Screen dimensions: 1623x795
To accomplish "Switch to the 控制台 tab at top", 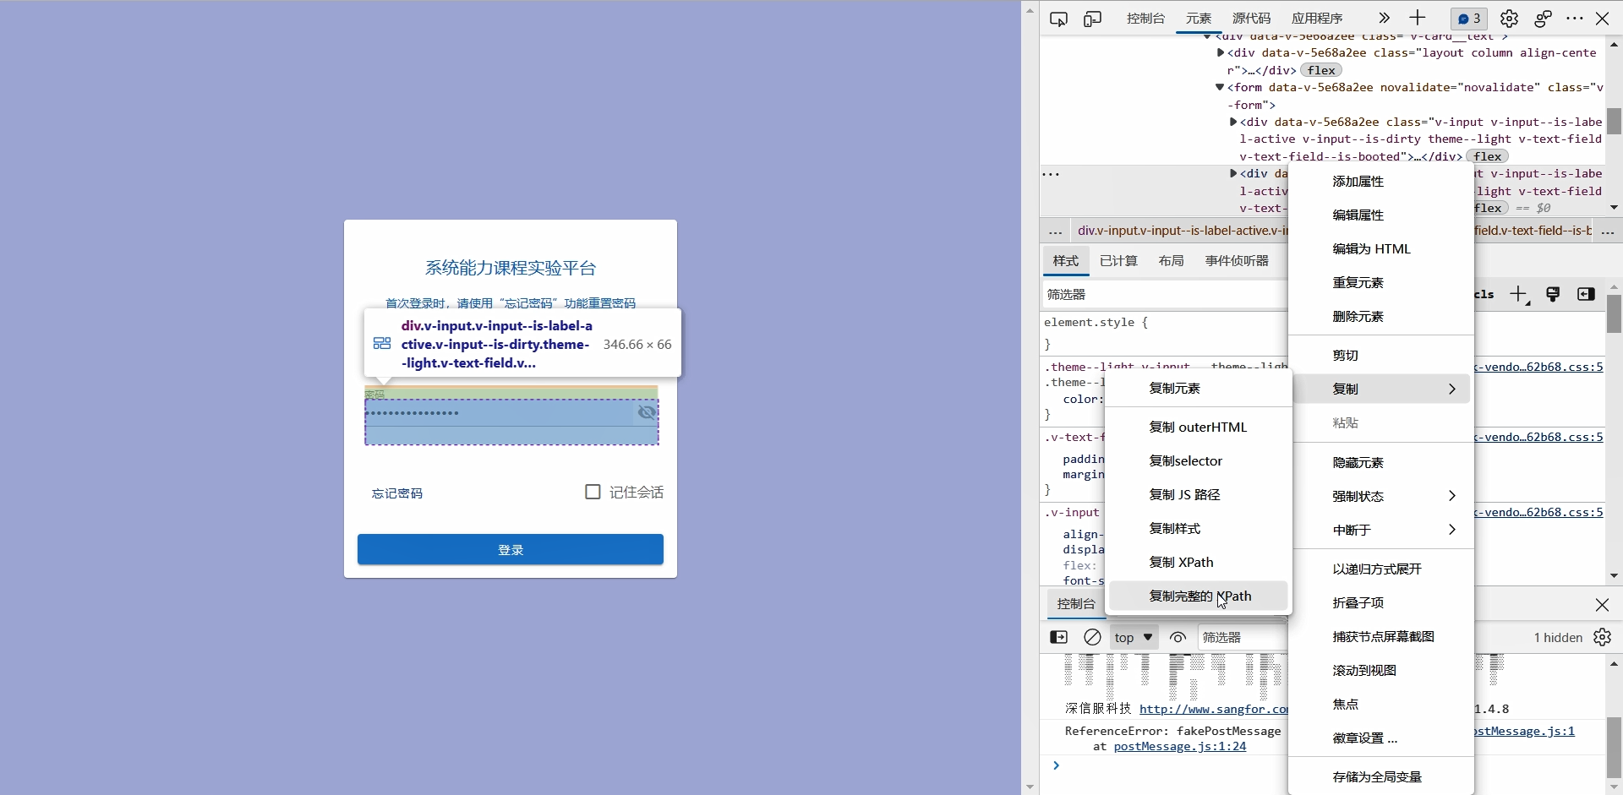I will point(1145,18).
